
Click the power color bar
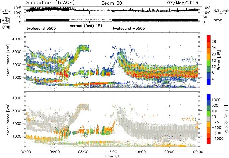[x=209, y=60]
